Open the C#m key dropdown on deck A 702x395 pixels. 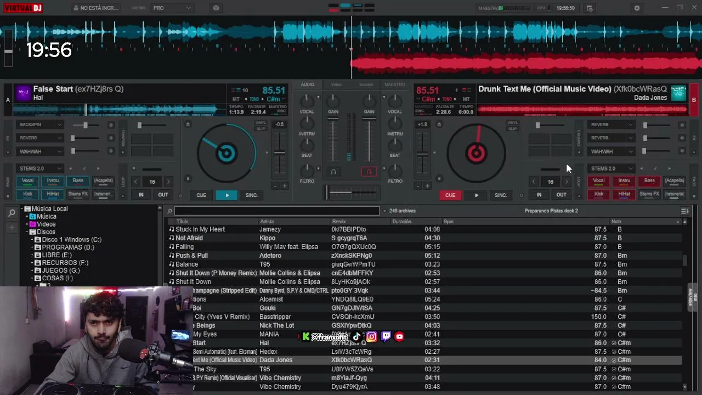click(283, 99)
